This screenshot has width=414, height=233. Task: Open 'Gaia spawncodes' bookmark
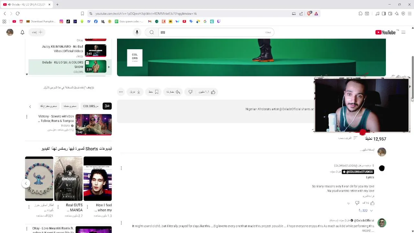tap(129, 21)
